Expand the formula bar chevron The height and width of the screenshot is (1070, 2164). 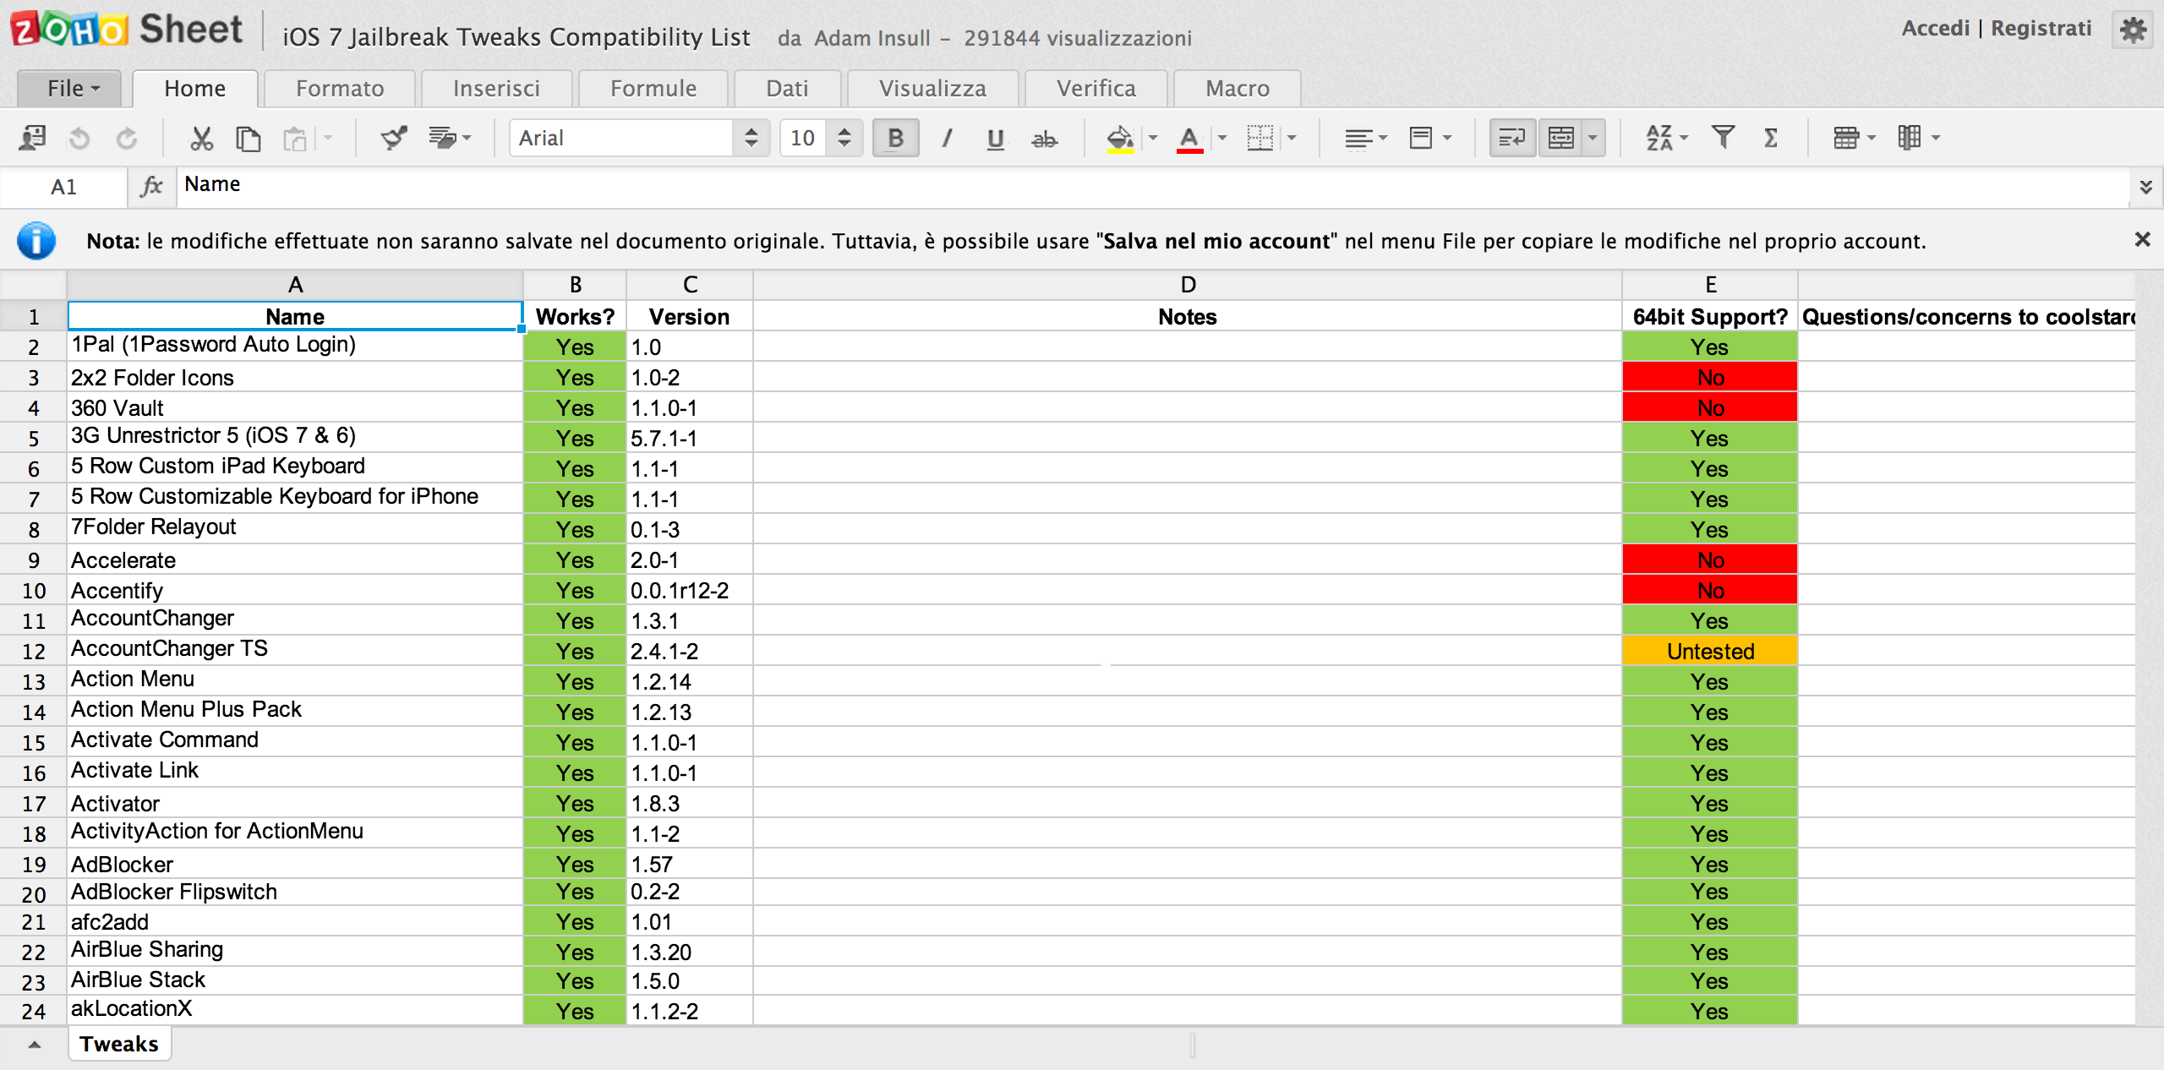[2145, 187]
